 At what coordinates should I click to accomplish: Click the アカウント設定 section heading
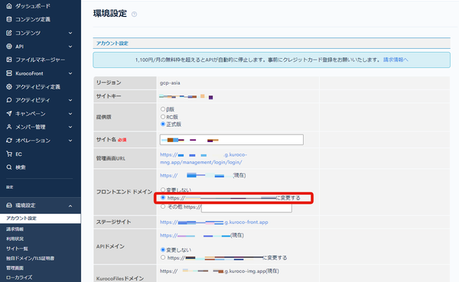[x=112, y=44]
